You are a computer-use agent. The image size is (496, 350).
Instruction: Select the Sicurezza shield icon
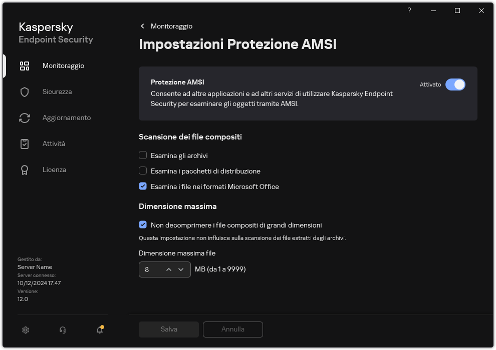(x=24, y=91)
